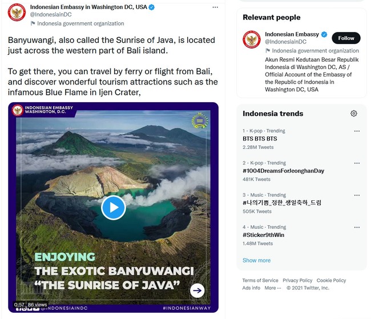Click the white arrow button on video
371x319 pixels.
click(197, 290)
